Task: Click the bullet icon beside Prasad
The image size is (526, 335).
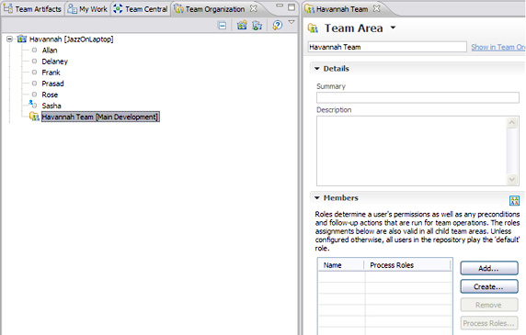Action: coord(34,83)
